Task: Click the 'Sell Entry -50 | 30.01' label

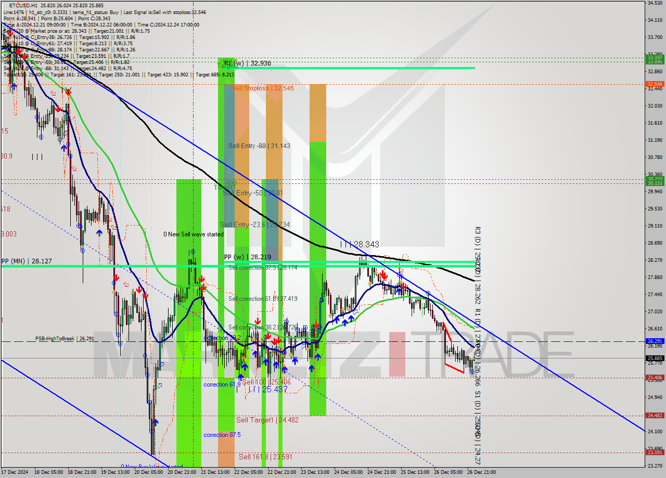Action: (x=252, y=193)
